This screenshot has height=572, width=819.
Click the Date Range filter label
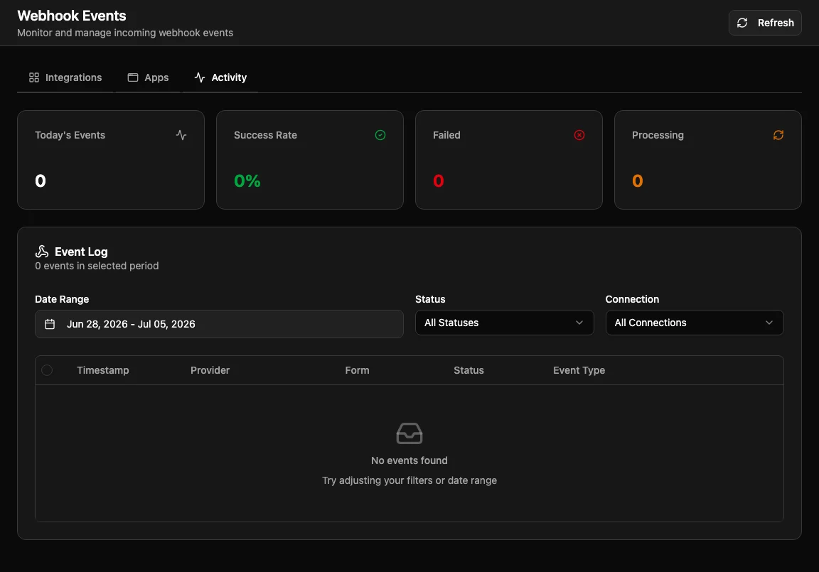62,299
